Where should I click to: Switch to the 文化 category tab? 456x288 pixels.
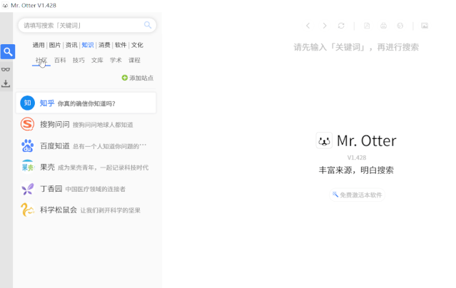coord(137,45)
